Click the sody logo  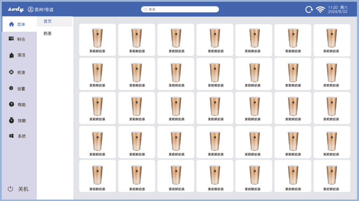[16, 9]
